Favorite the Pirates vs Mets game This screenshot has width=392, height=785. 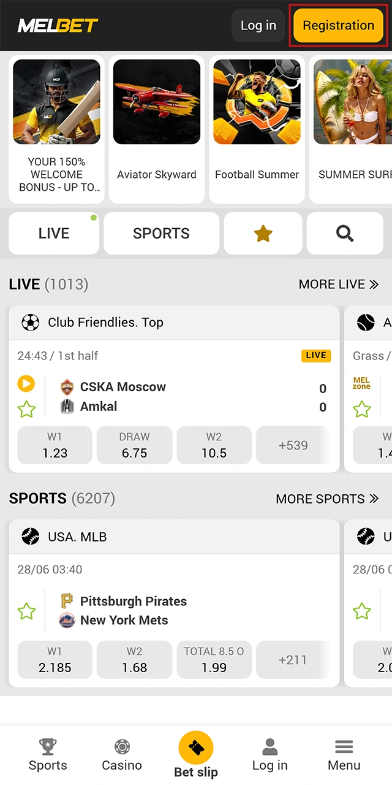(x=26, y=611)
